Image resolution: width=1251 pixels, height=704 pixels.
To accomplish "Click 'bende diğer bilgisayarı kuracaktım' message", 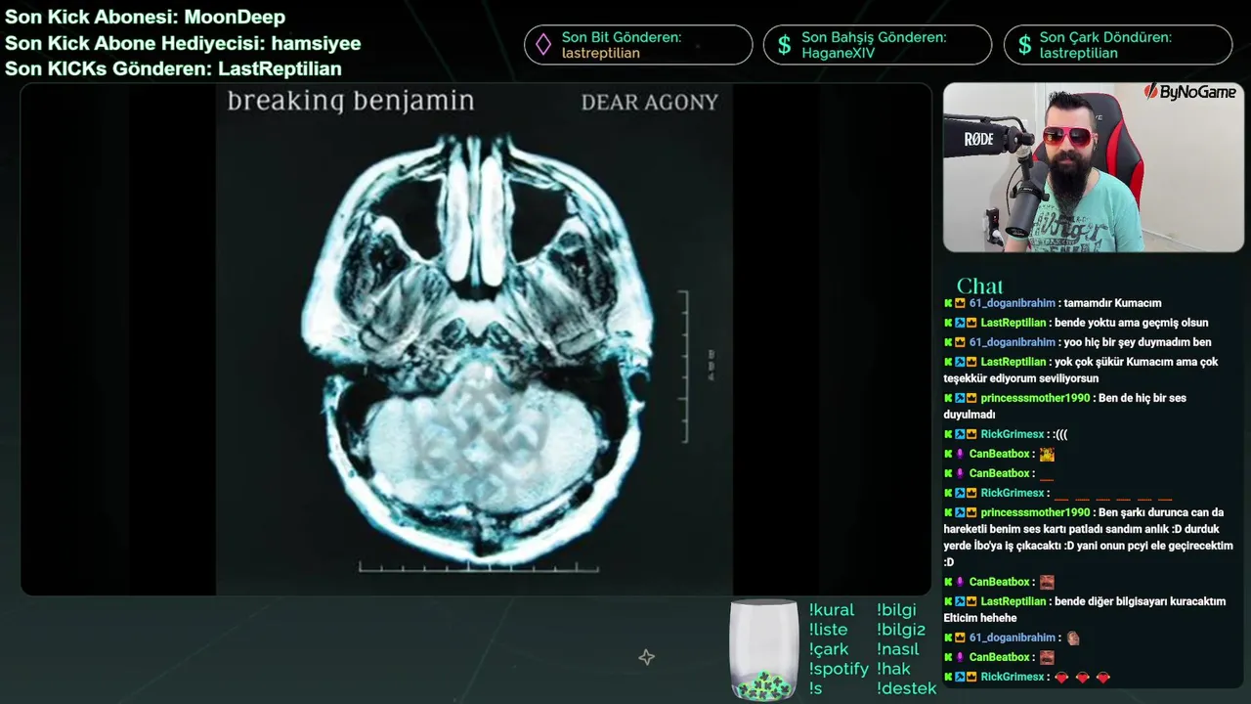I will click(x=1085, y=609).
